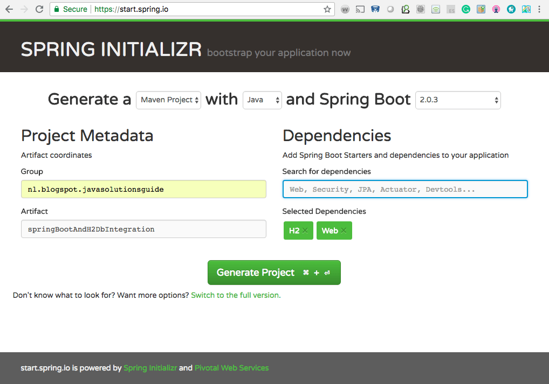Click the green Grammarly extension icon

(x=465, y=10)
